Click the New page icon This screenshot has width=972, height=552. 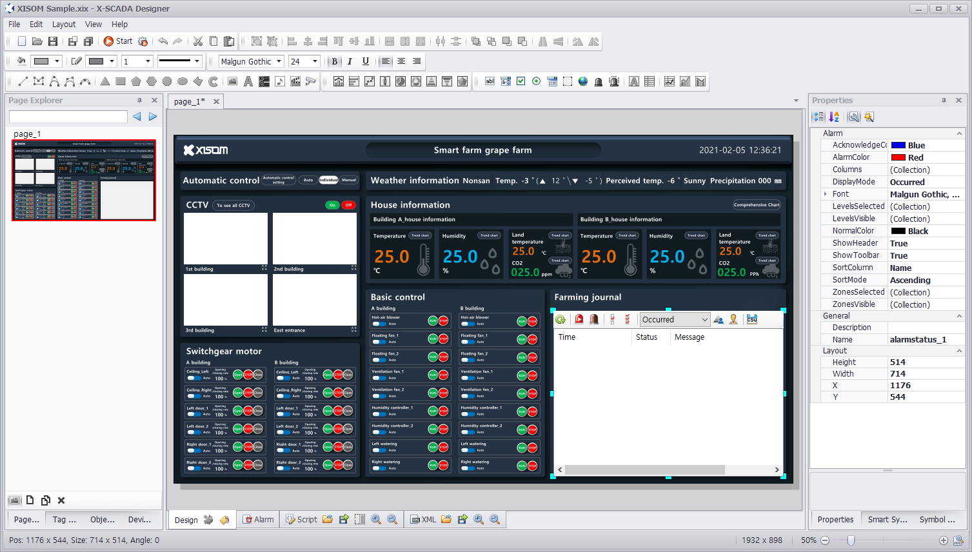[x=22, y=41]
